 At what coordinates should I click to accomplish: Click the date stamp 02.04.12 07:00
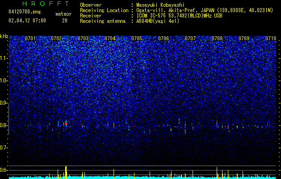tap(27, 21)
